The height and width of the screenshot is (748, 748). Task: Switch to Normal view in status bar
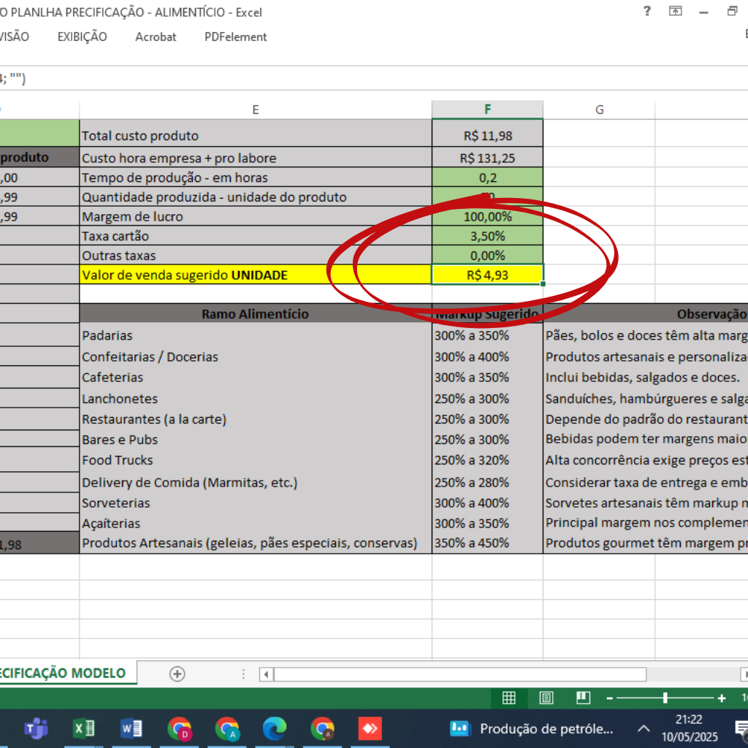point(509,698)
